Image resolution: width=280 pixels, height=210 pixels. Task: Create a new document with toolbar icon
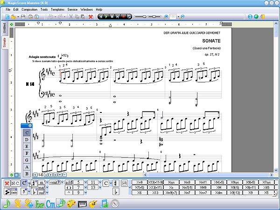(7, 17)
